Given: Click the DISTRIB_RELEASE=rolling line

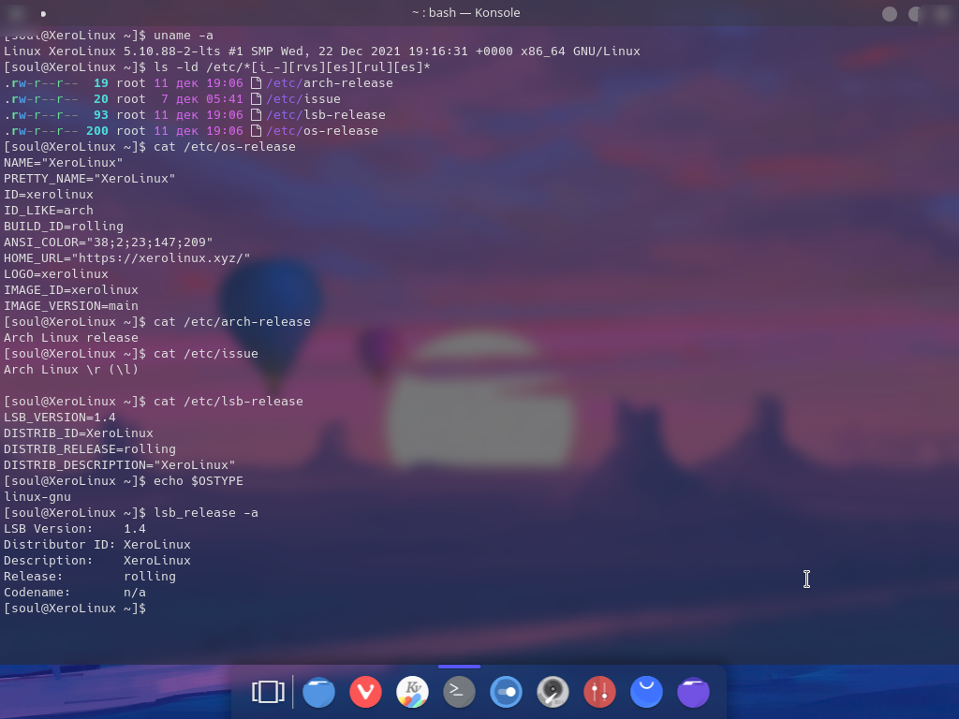Looking at the screenshot, I should coord(90,448).
